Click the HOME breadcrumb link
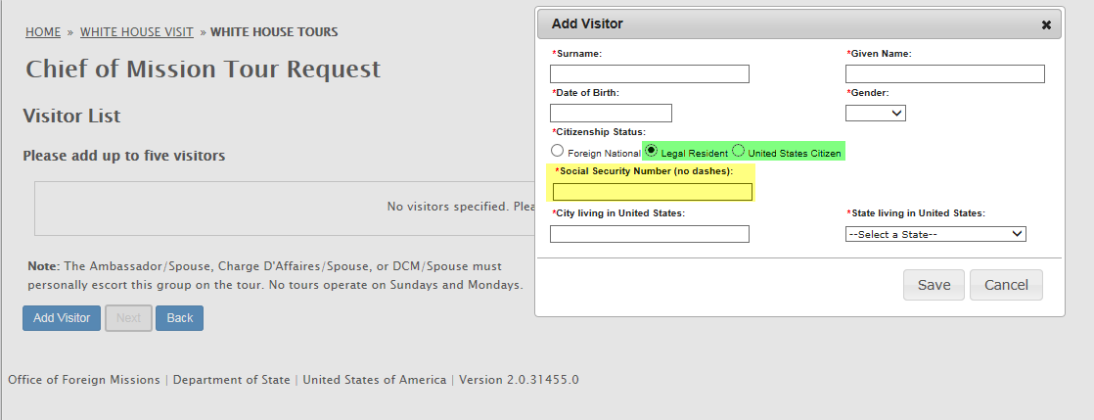The height and width of the screenshot is (420, 1094). pyautogui.click(x=43, y=32)
